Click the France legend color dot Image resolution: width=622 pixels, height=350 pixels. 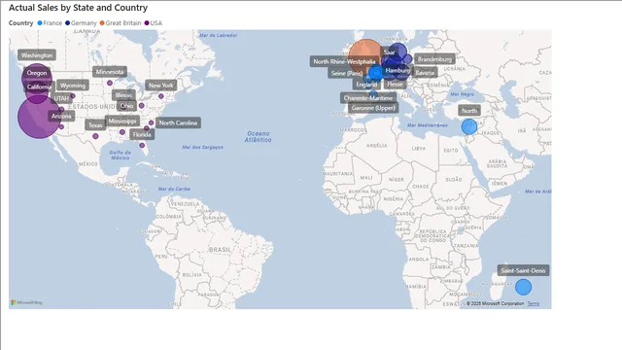click(x=40, y=23)
